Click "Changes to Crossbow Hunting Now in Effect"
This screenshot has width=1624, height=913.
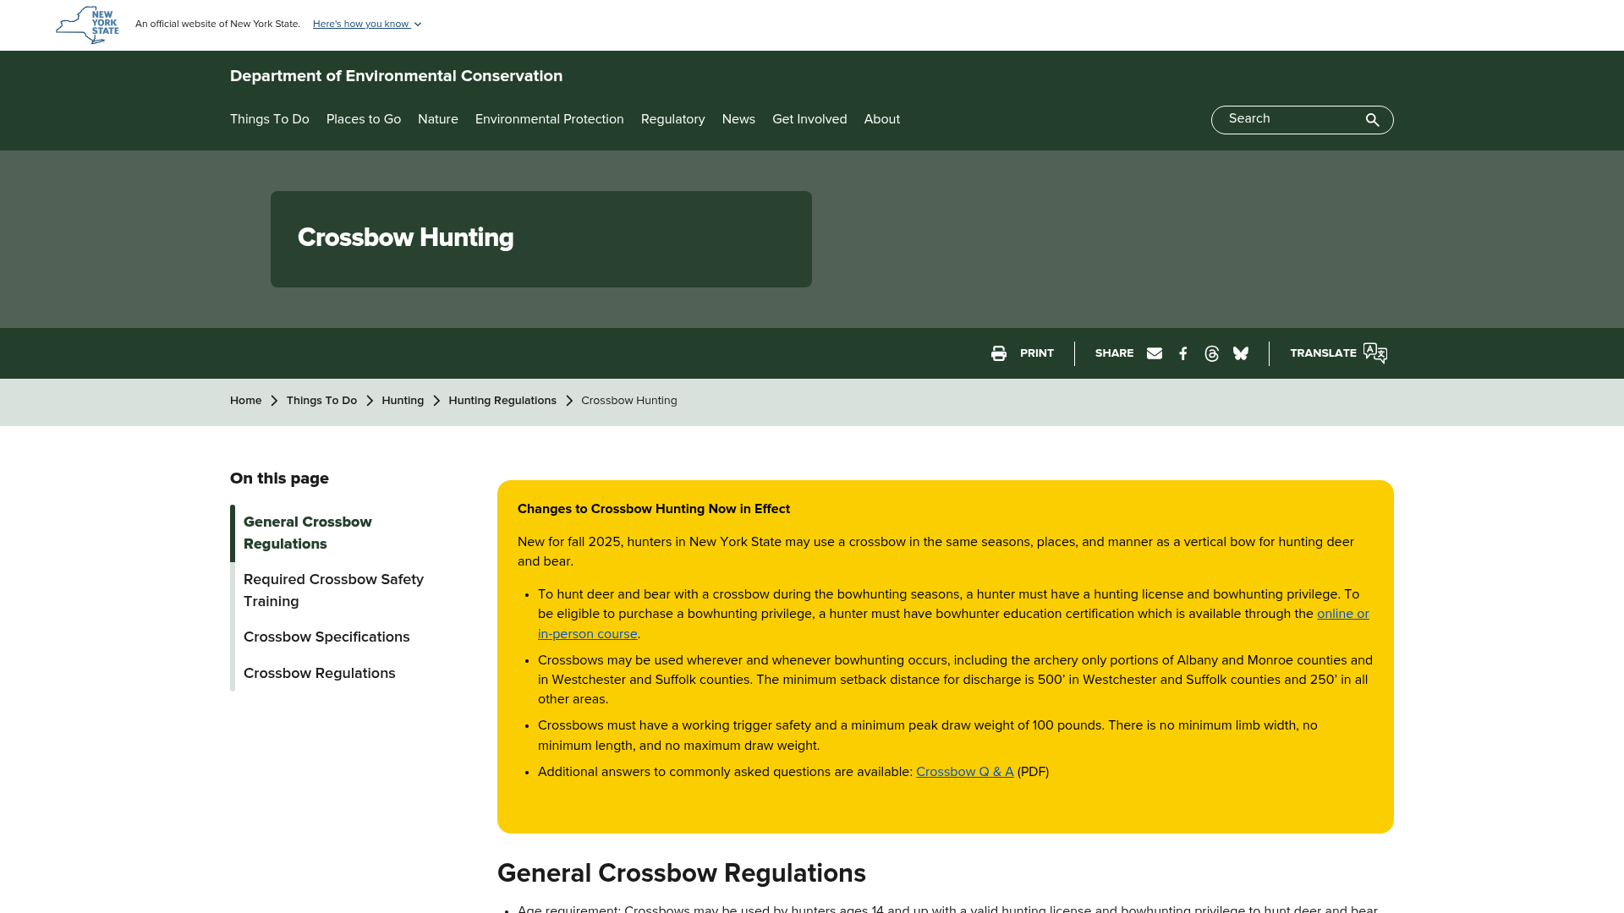[654, 510]
